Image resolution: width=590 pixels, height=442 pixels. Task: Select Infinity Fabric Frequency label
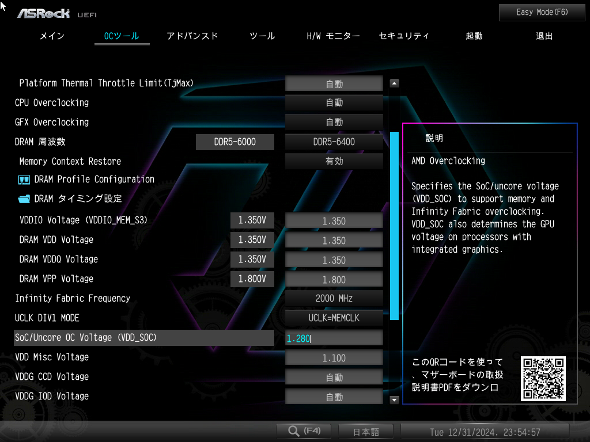pyautogui.click(x=73, y=298)
